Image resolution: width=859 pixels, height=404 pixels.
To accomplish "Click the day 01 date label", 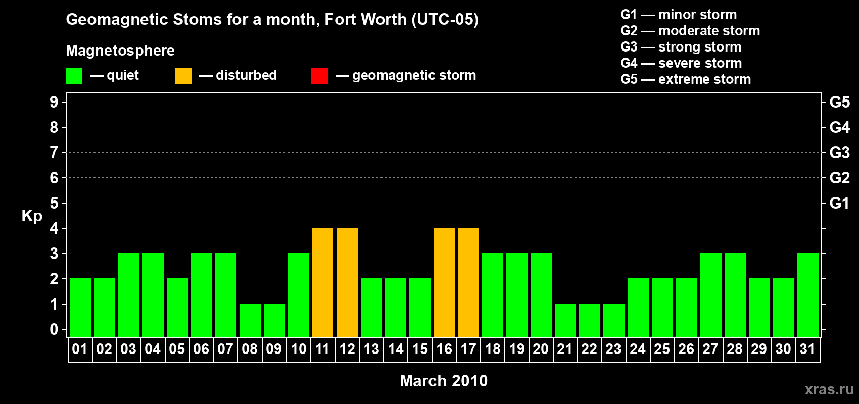I will coord(80,349).
